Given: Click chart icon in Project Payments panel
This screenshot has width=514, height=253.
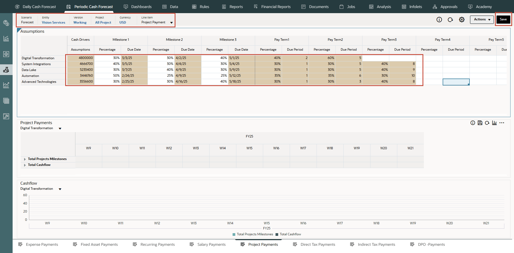Looking at the screenshot, I should pos(494,123).
